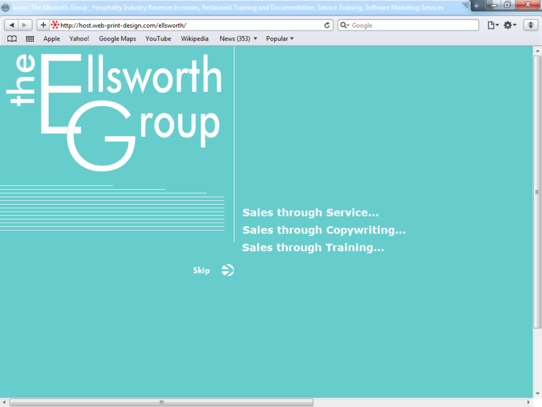The height and width of the screenshot is (407, 542).
Task: Reload the page with refresh icon
Action: pyautogui.click(x=327, y=25)
